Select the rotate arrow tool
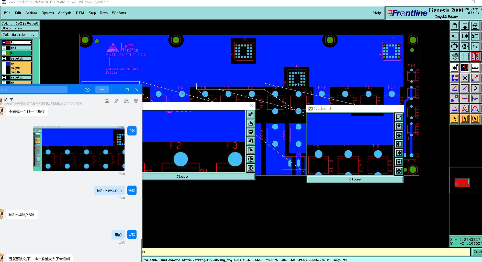Screen dimensions: 482x262 (475, 88)
